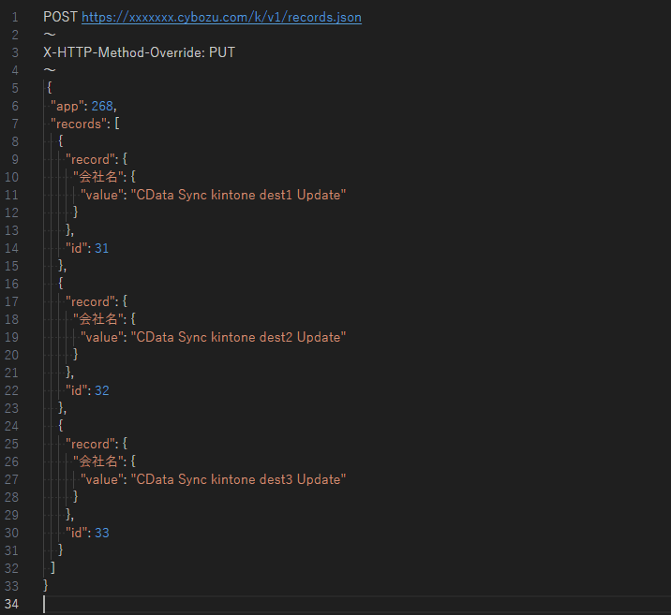Click the app number value 268

click(x=102, y=106)
